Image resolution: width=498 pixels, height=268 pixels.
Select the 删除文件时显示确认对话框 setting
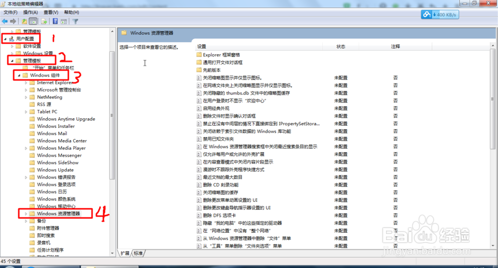[x=229, y=116]
